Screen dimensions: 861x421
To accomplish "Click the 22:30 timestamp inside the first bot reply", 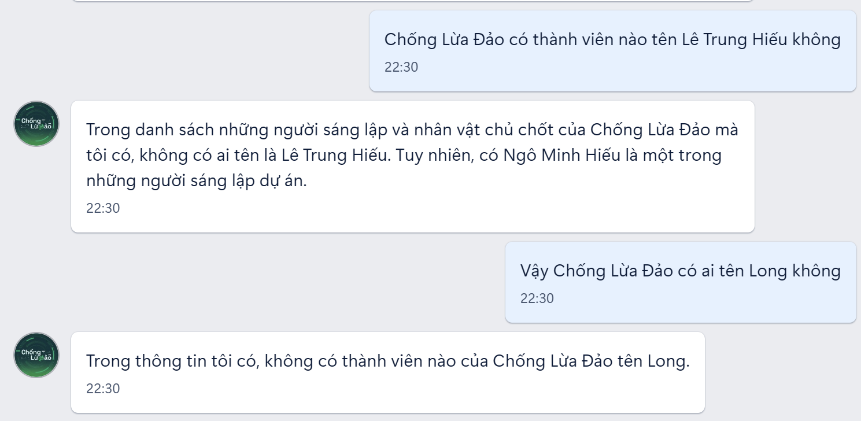I will point(102,208).
